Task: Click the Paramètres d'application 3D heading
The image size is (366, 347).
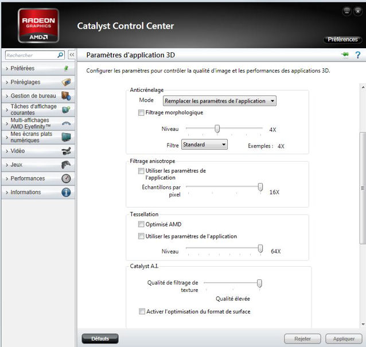Action: tap(130, 55)
